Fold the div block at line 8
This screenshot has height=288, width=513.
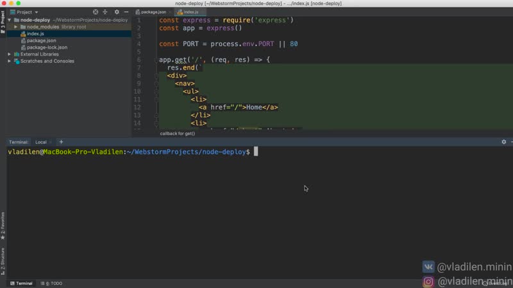[x=156, y=76]
